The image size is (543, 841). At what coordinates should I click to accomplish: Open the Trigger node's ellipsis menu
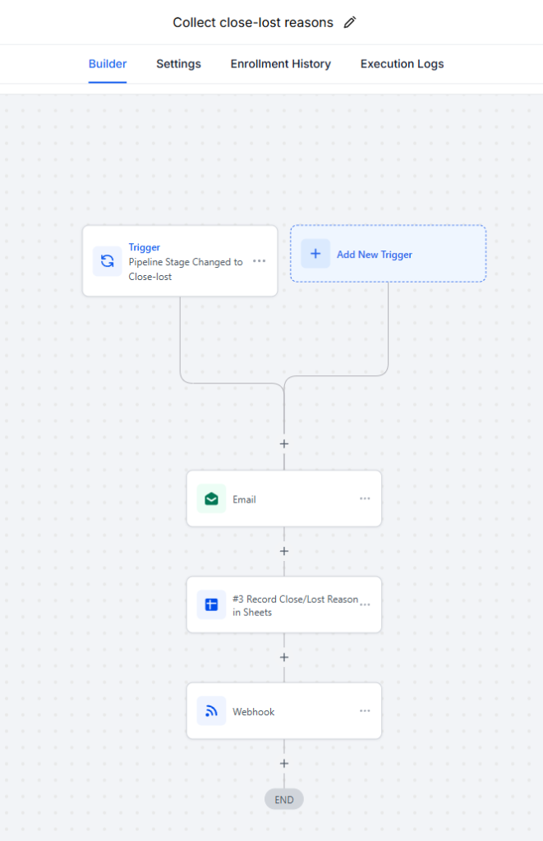click(x=260, y=260)
